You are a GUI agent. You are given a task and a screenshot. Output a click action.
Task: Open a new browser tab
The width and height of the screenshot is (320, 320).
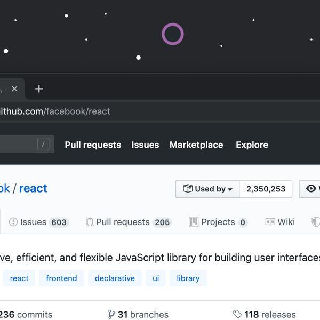tap(39, 89)
